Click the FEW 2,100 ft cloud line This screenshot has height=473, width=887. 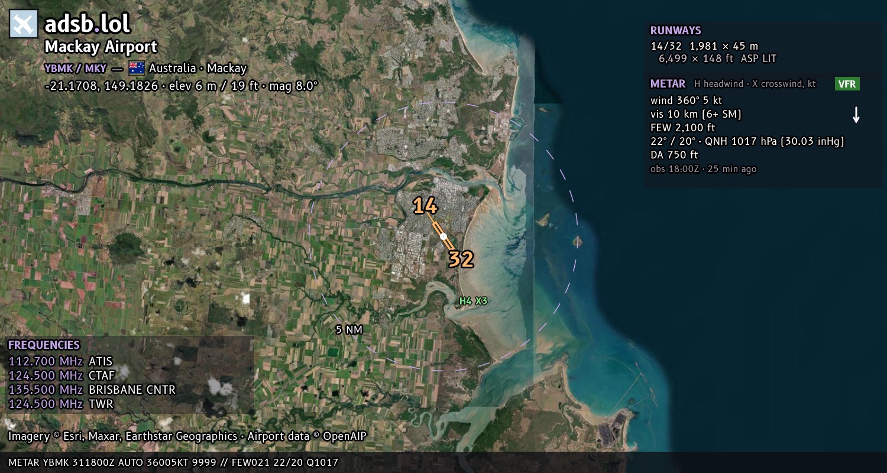pyautogui.click(x=683, y=128)
